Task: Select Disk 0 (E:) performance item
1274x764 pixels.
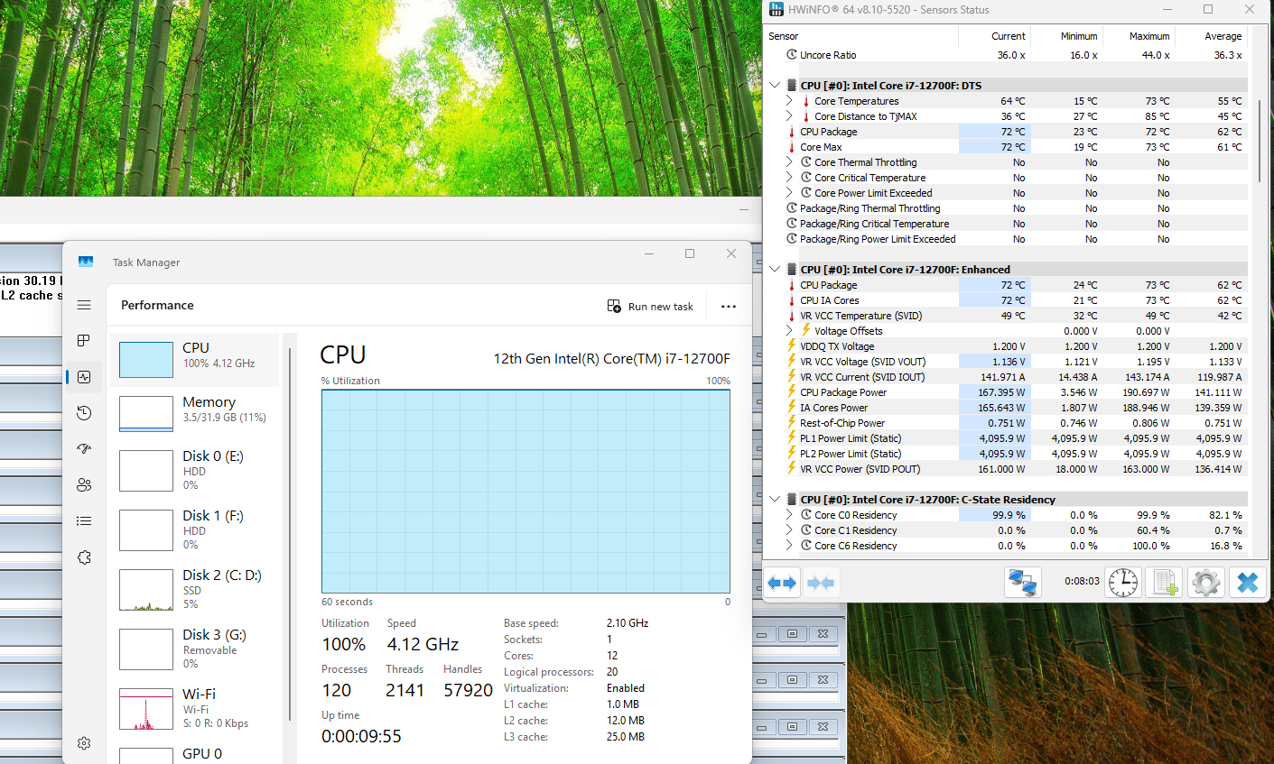Action: pos(194,471)
